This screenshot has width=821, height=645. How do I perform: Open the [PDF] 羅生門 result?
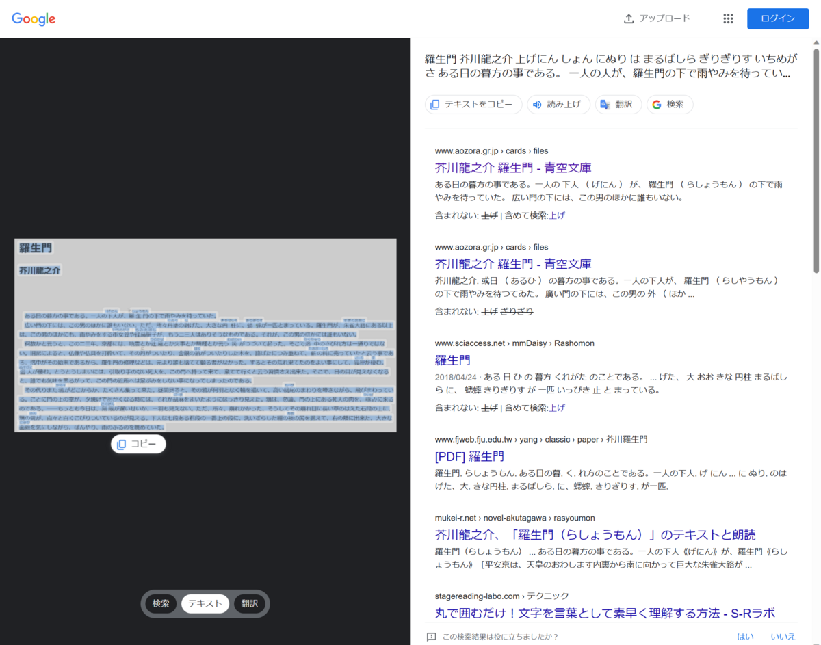coord(469,456)
